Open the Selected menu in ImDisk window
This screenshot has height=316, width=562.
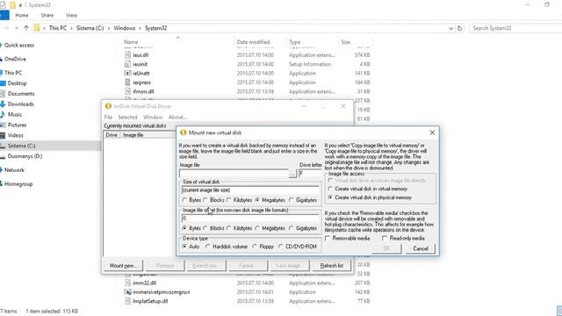click(127, 117)
